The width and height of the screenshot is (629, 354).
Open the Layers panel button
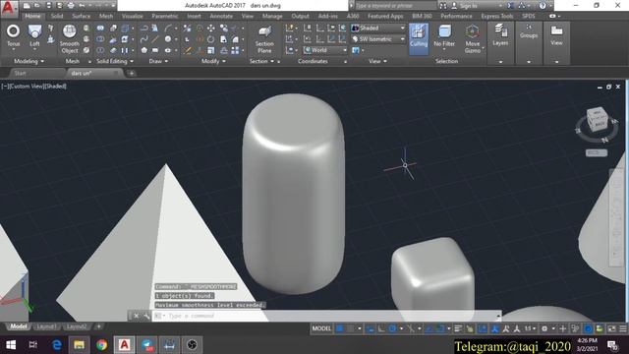pos(500,35)
